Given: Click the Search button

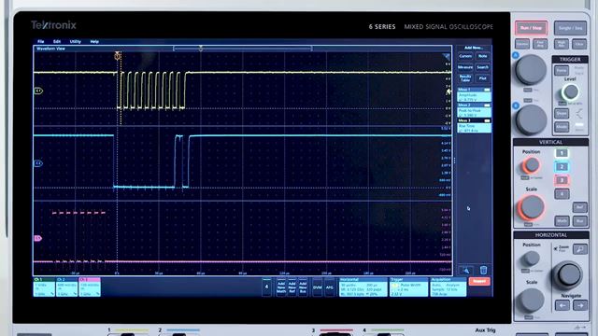Looking at the screenshot, I should 483,67.
